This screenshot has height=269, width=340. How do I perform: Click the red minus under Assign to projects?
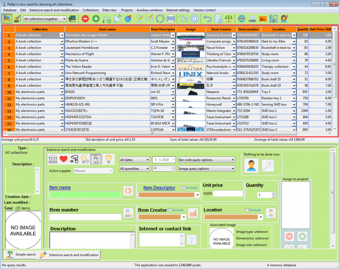click(289, 236)
